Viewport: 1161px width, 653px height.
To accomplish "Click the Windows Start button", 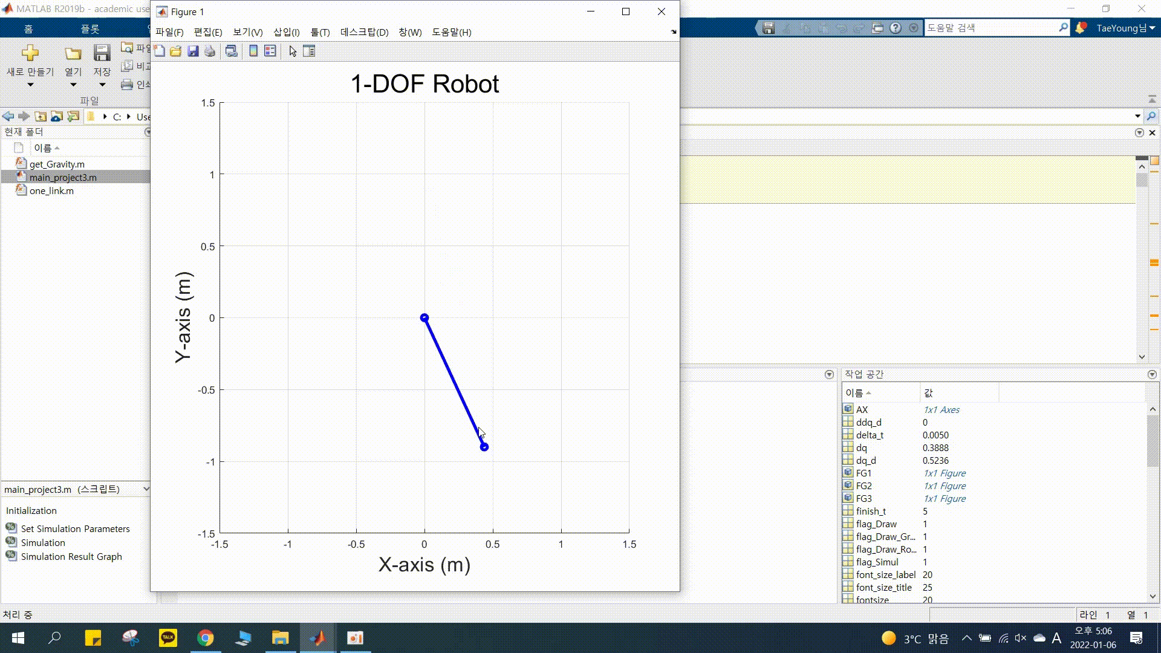I will 18,638.
